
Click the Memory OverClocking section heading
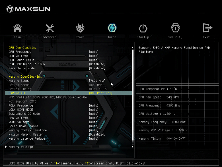25,77
